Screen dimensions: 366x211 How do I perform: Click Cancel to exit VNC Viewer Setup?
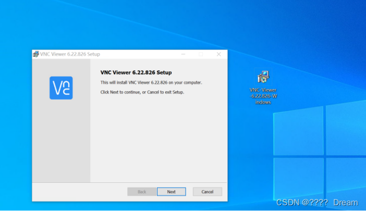coord(208,192)
